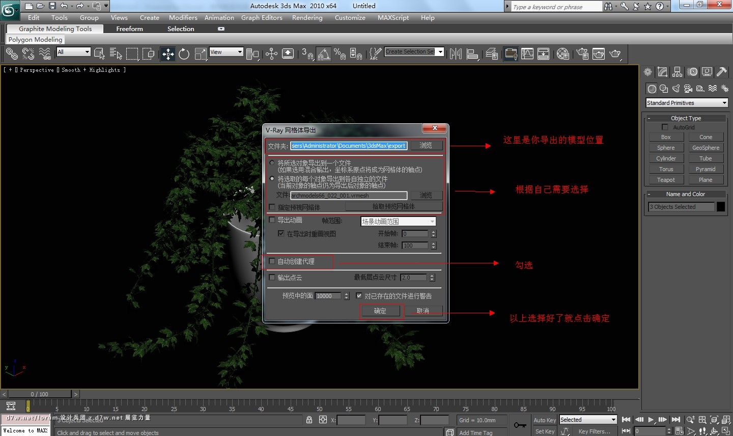Open the Selected key filter dropdown
The image size is (733, 436).
588,420
